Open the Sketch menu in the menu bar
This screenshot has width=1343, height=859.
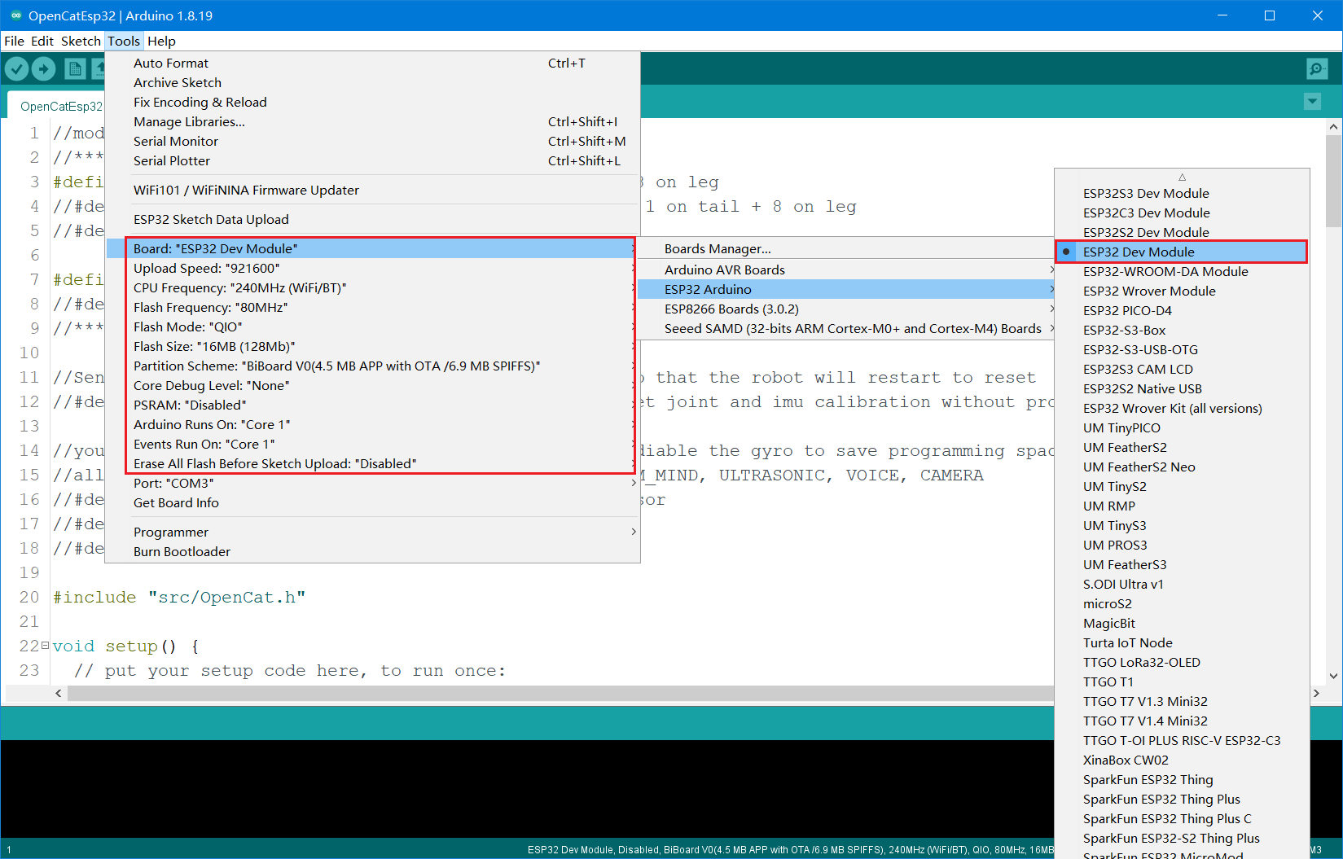pyautogui.click(x=81, y=42)
